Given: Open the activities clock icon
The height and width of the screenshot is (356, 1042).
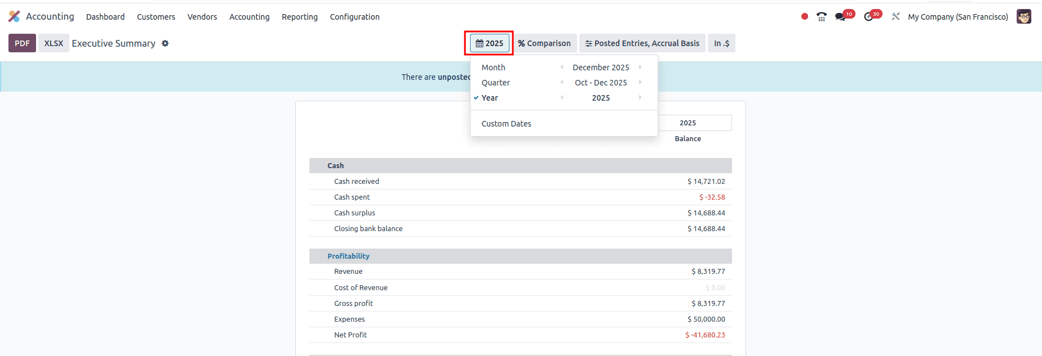Looking at the screenshot, I should point(868,17).
